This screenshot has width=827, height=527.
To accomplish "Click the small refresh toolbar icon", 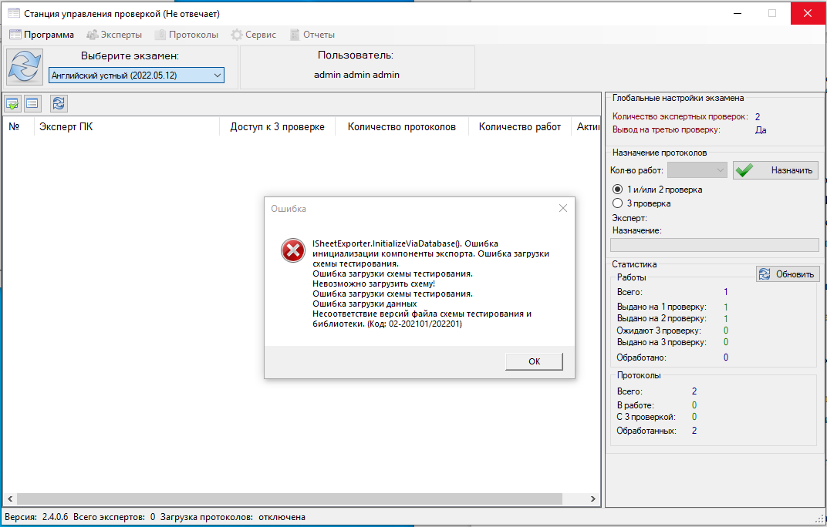I will tap(59, 104).
